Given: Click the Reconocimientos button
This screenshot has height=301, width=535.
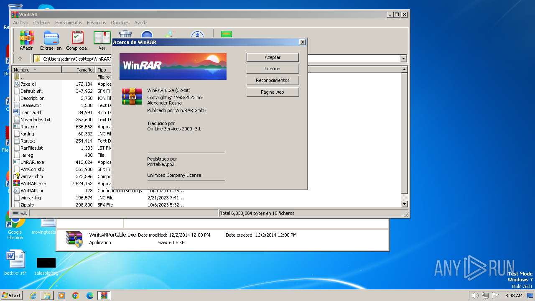Looking at the screenshot, I should [x=273, y=80].
